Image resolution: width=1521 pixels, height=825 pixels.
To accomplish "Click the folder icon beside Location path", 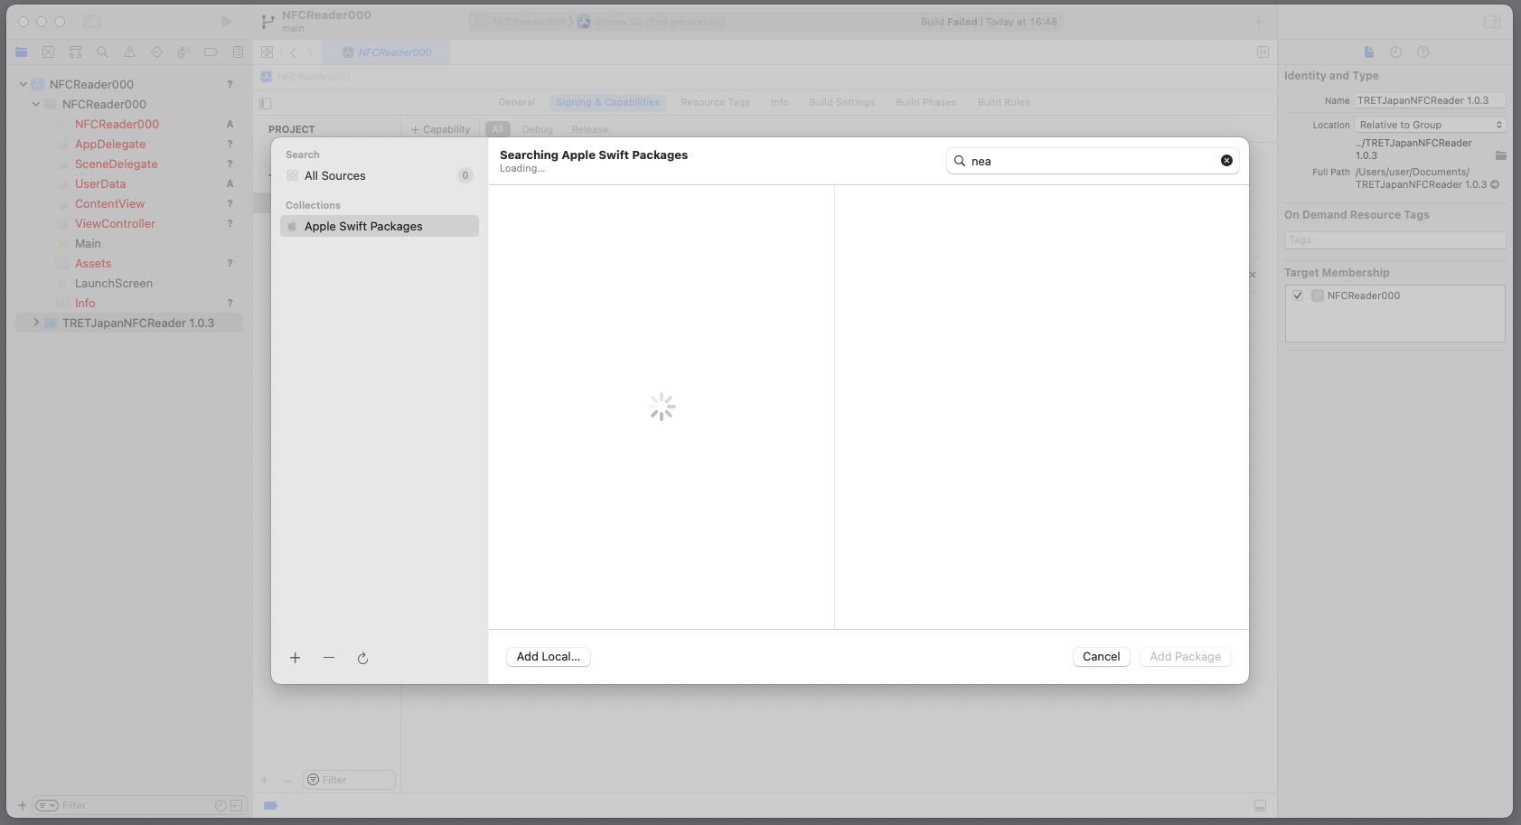I will point(1500,155).
